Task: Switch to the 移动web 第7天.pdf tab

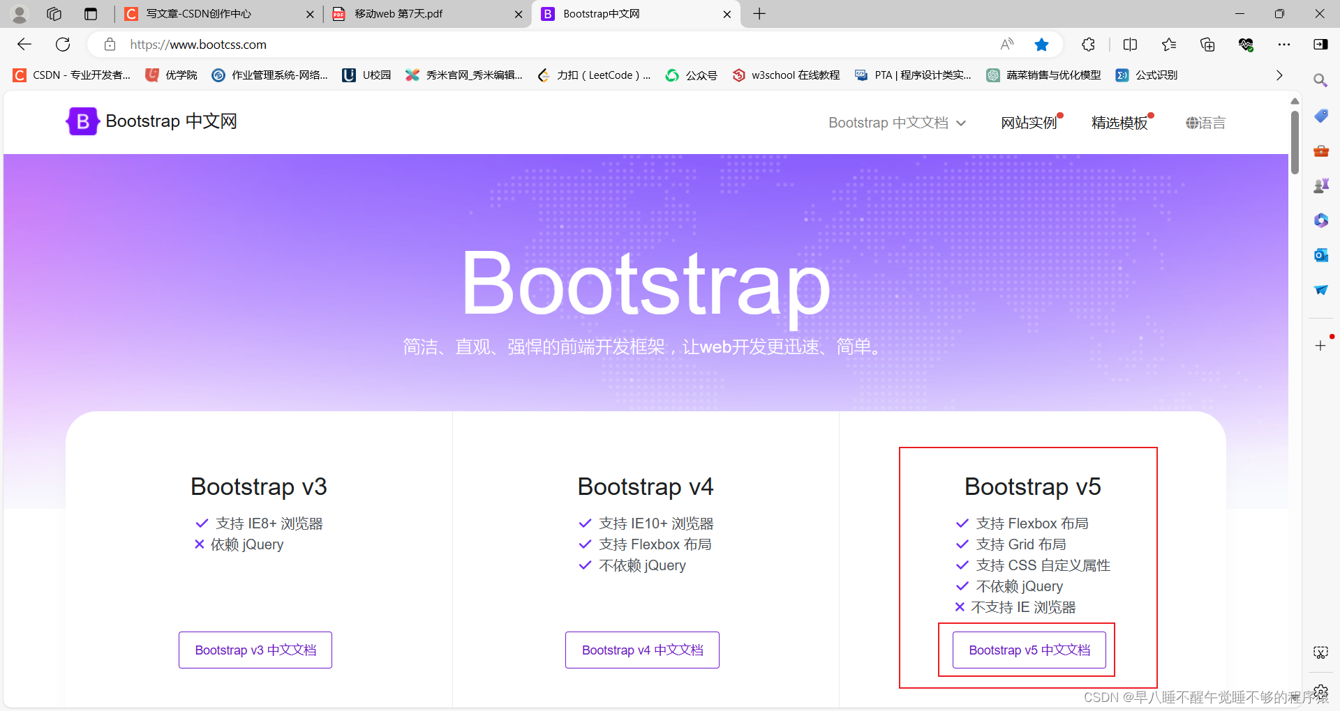Action: pos(419,14)
